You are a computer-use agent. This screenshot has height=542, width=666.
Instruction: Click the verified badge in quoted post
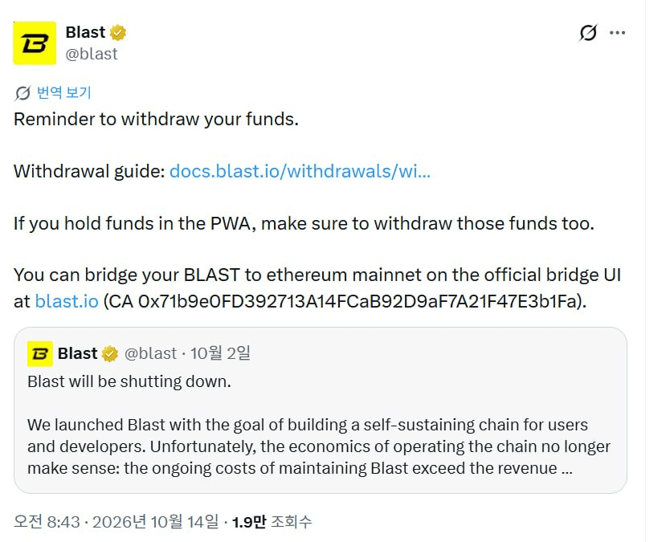click(x=109, y=353)
